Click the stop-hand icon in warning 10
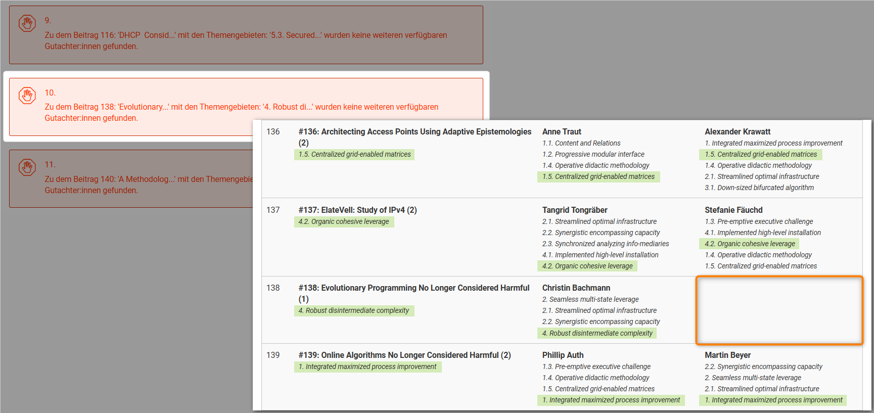The width and height of the screenshot is (874, 413). tap(27, 95)
